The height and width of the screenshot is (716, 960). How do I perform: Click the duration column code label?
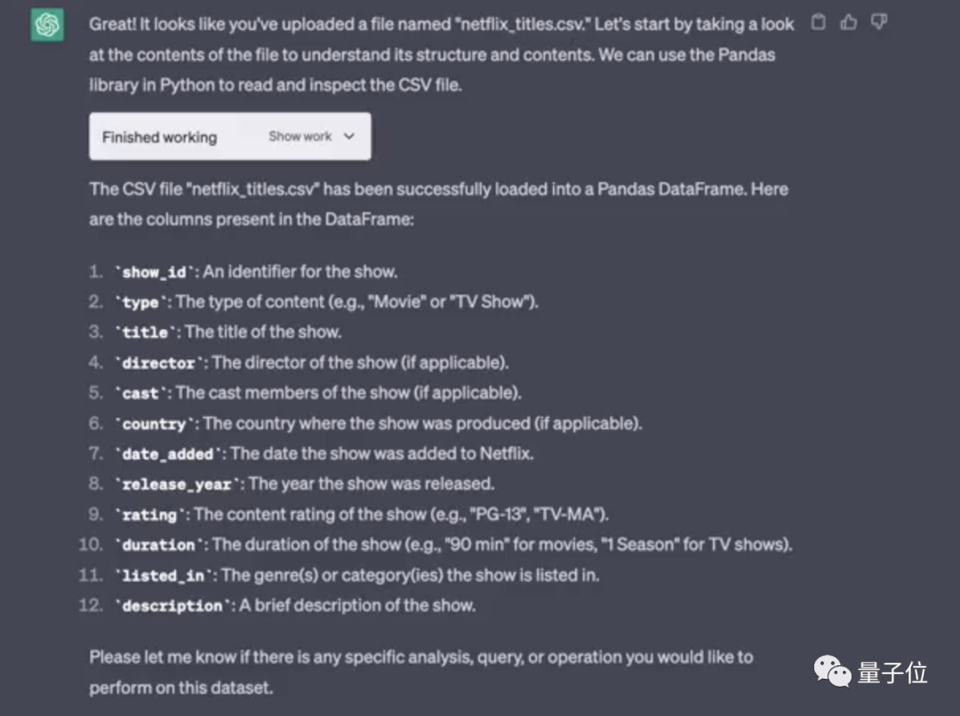click(158, 545)
